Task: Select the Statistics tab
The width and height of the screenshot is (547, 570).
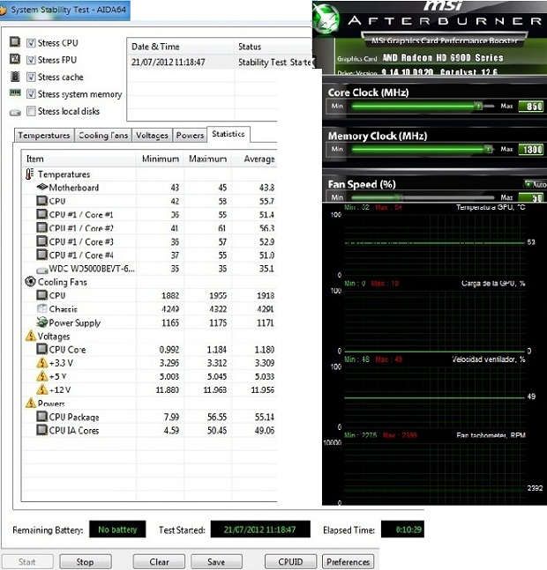Action: (229, 134)
